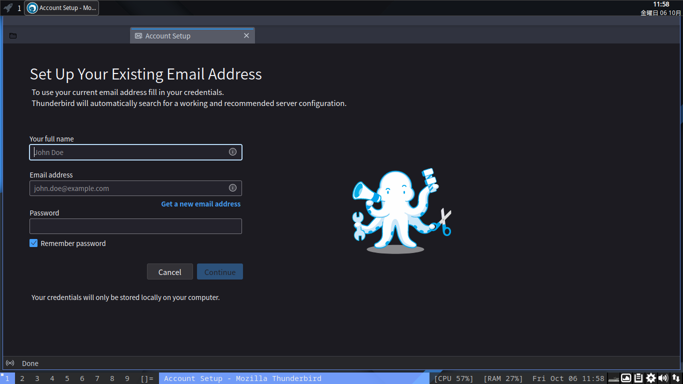Click the Account Setup - Mo... taskbar button

[61, 8]
